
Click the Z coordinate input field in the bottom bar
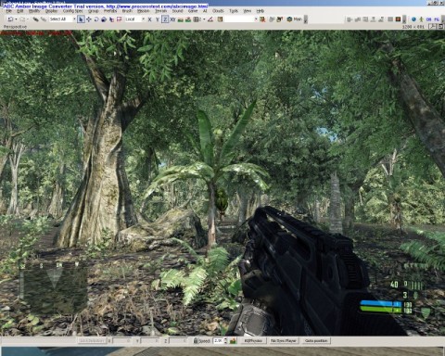[x=178, y=340]
